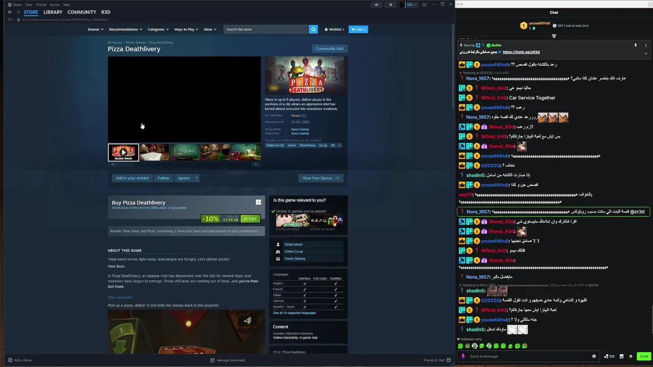Open the Categories dropdown
The width and height of the screenshot is (653, 367).
pos(158,29)
